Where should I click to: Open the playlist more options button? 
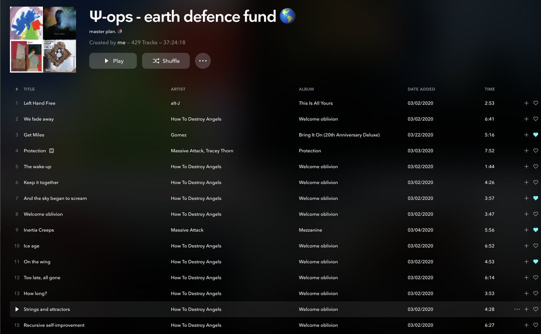[203, 61]
